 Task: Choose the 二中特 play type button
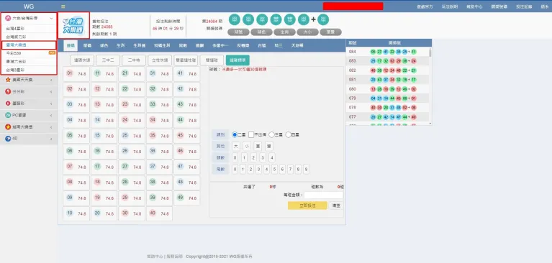(134, 60)
